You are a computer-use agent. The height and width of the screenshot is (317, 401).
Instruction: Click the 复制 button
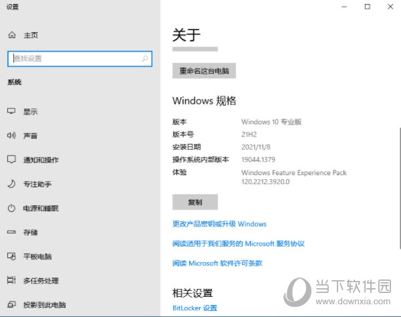pos(195,202)
